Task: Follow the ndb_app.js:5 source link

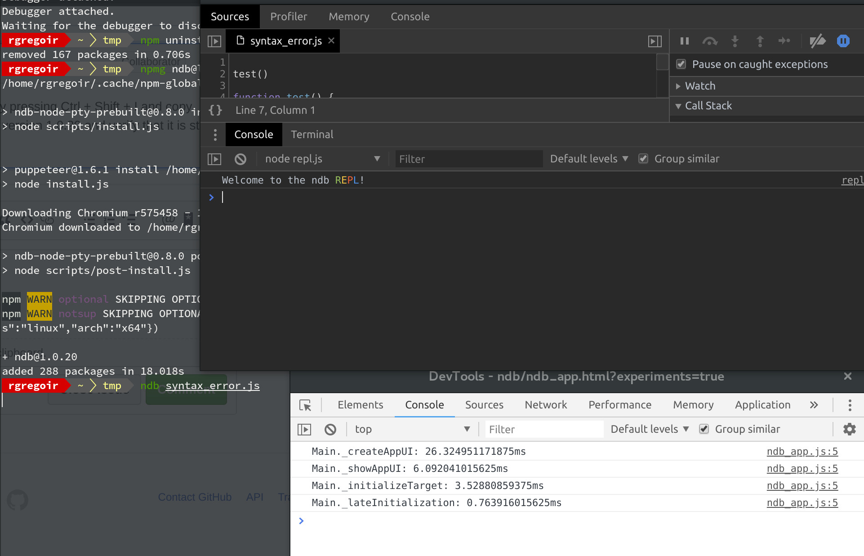Action: coord(802,451)
